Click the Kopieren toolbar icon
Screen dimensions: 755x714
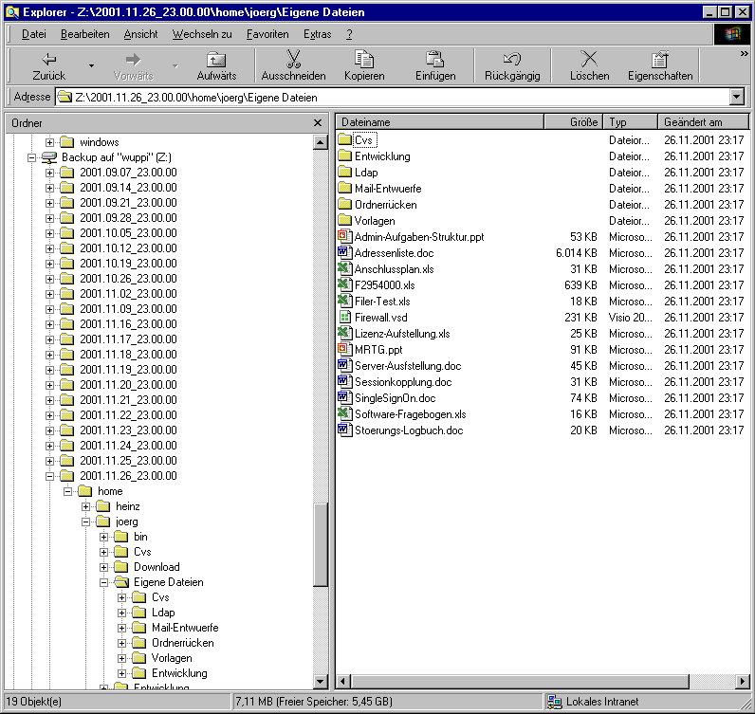point(364,60)
